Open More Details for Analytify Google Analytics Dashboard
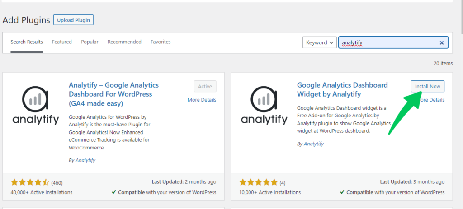The image size is (463, 209). point(202,100)
